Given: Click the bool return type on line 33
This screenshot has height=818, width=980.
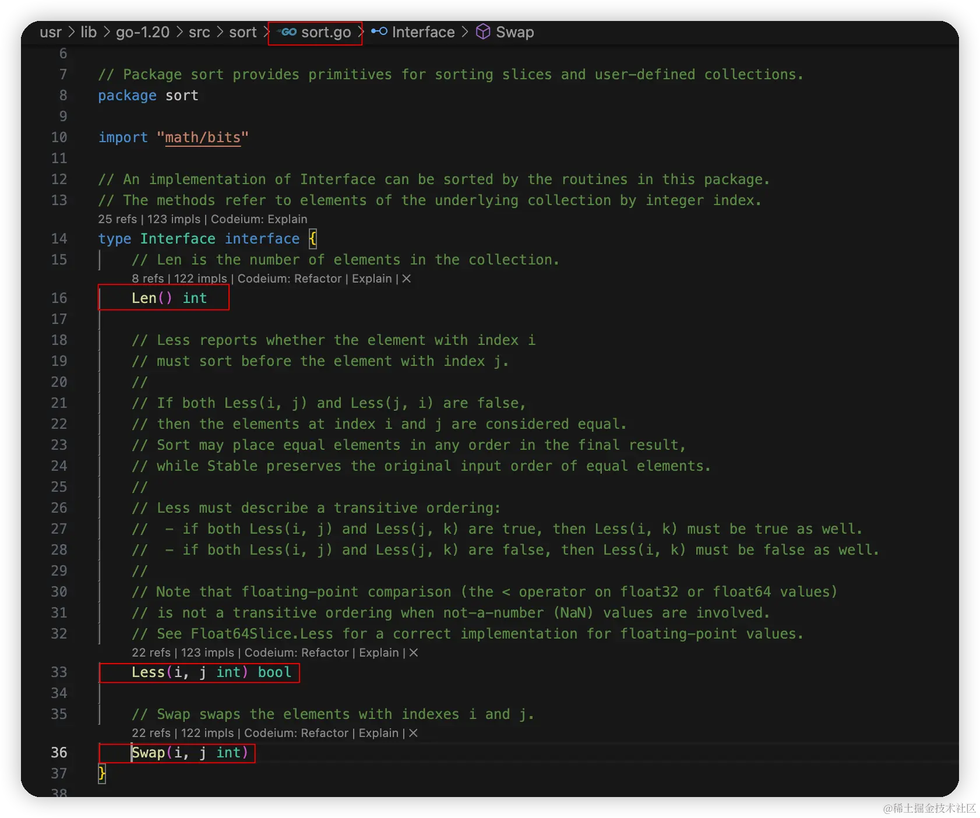Looking at the screenshot, I should [274, 672].
